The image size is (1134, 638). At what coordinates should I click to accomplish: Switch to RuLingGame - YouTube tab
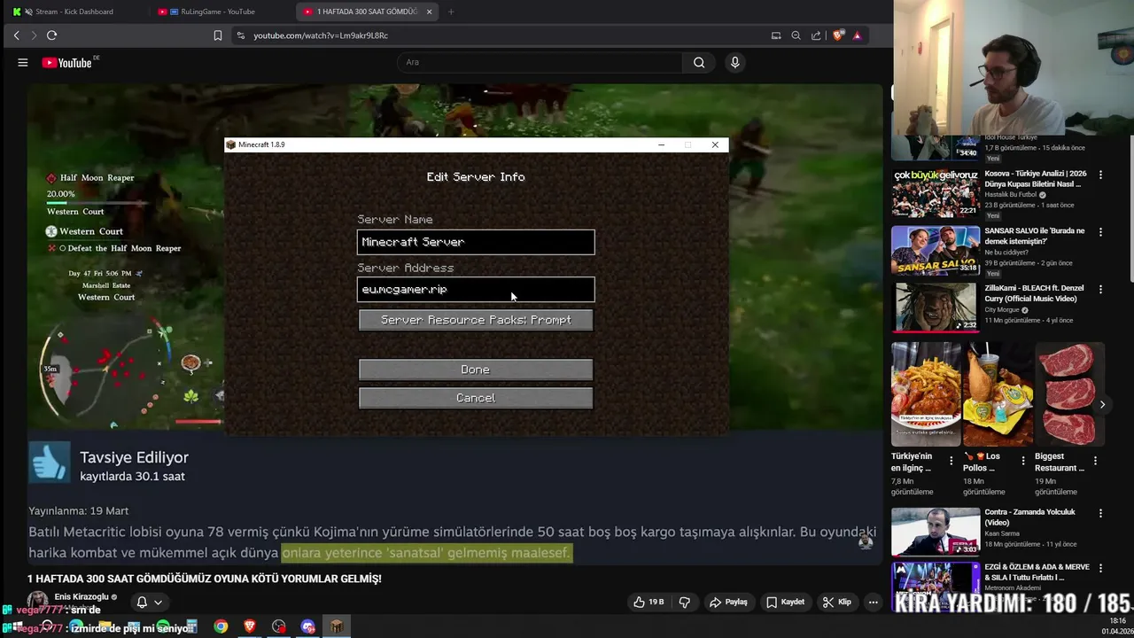[x=218, y=12]
